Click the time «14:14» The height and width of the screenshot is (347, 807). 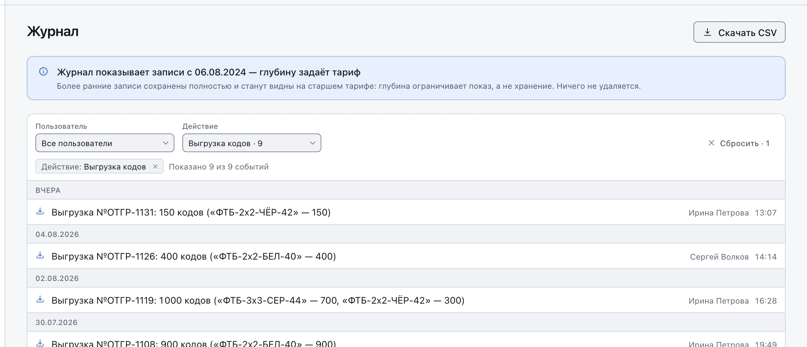coord(766,257)
